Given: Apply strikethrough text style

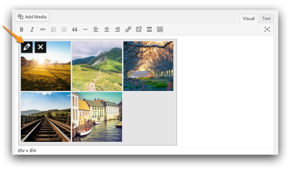Looking at the screenshot, I should point(43,29).
